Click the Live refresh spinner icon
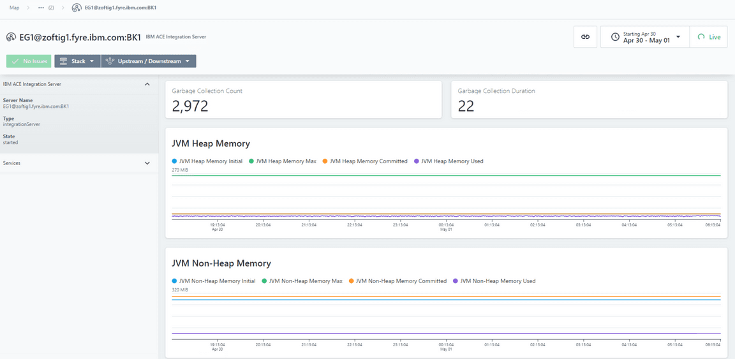Viewport: 735px width, 359px height. pyautogui.click(x=701, y=37)
